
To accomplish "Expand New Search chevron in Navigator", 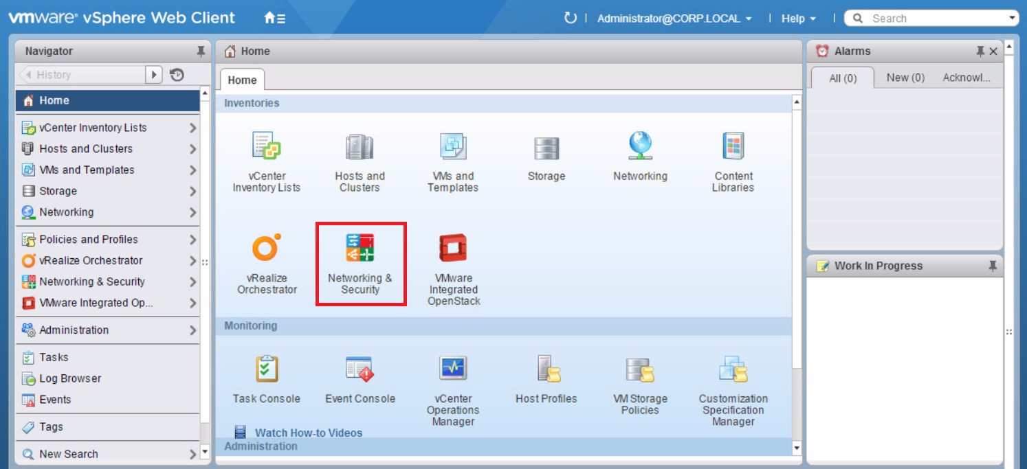I will (x=192, y=454).
